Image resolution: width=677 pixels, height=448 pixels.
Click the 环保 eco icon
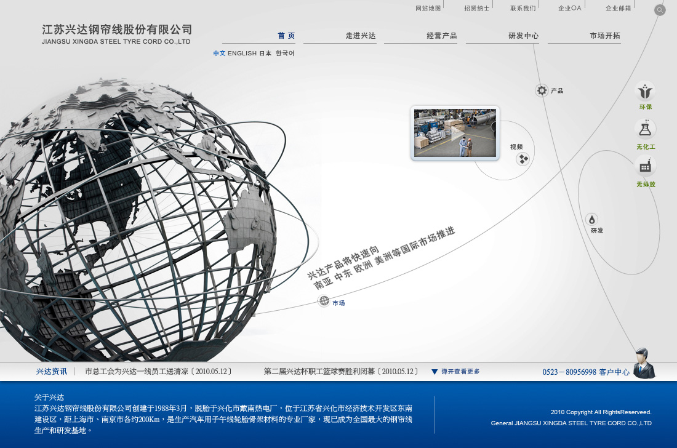click(x=645, y=92)
